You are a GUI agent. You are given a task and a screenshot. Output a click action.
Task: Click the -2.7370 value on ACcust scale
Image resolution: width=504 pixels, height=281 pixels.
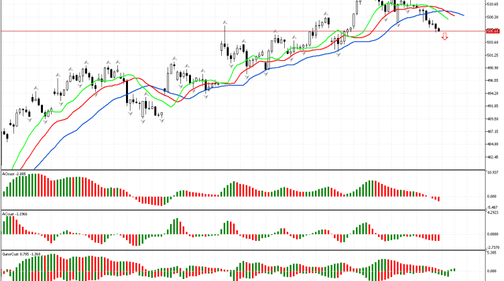coord(493,248)
